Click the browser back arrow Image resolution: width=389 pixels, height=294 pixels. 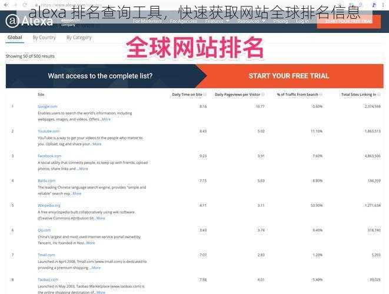(x=6, y=5)
